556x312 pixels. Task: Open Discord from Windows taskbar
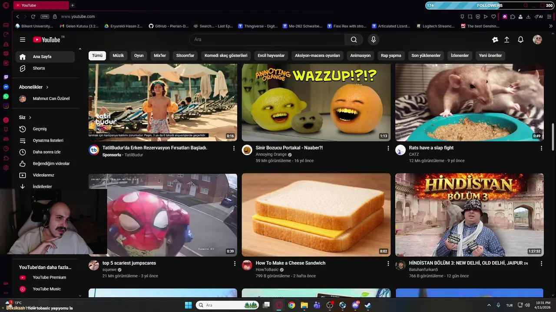(x=355, y=305)
